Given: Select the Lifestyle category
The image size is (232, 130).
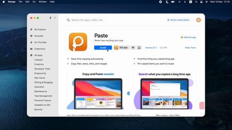Looking at the screenshot, I should (x=38, y=60).
